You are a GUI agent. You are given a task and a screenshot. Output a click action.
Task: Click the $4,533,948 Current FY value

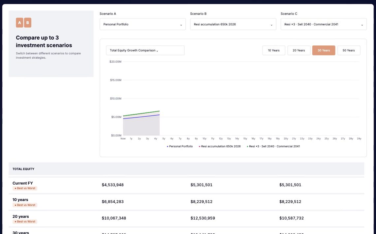113,185
